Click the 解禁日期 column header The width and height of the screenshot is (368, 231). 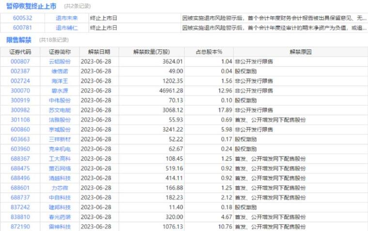pos(99,52)
